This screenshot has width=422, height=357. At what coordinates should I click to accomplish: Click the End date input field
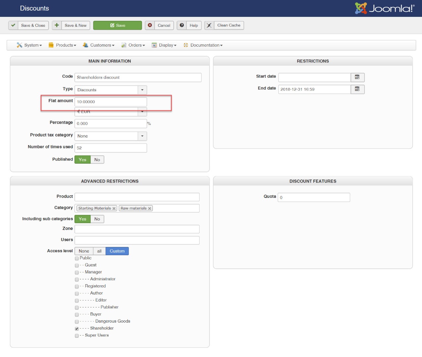tap(314, 89)
